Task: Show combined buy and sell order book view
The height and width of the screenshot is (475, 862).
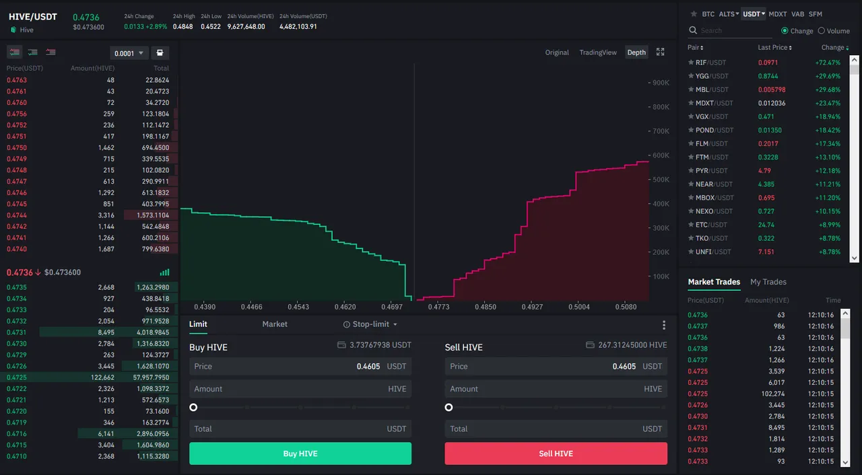Action: [15, 52]
